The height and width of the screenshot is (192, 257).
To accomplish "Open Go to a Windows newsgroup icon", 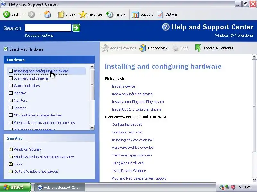I will point(11,171).
